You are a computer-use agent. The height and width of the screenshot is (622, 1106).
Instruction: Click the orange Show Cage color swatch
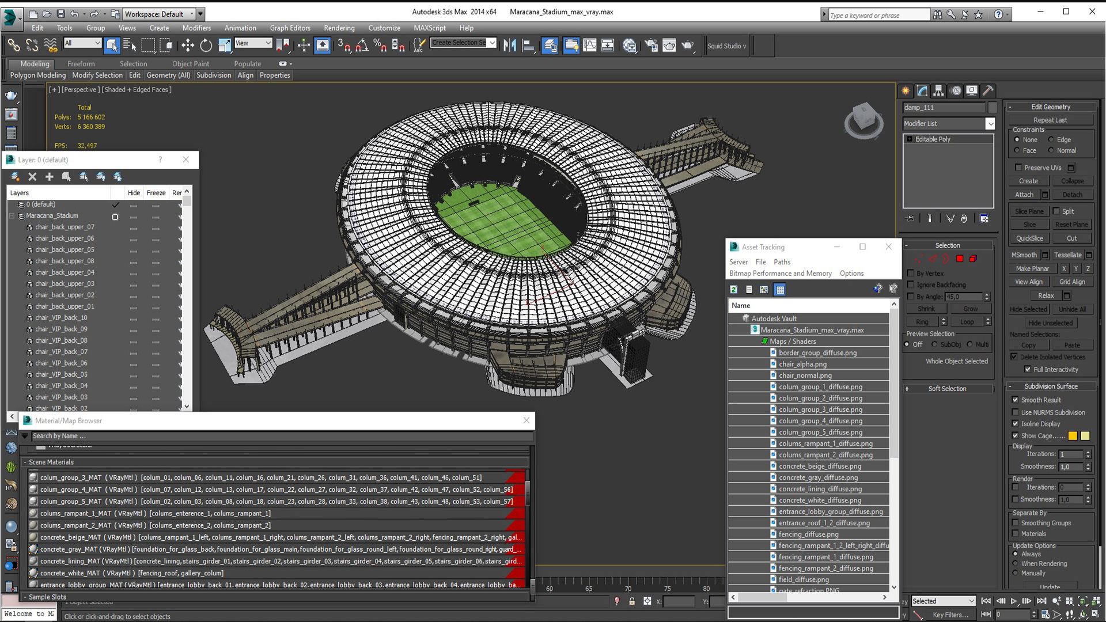click(1073, 436)
